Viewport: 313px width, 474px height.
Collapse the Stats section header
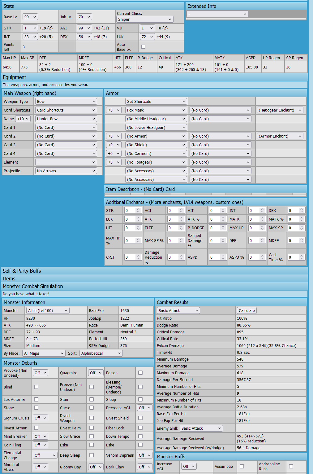pyautogui.click(x=93, y=6)
